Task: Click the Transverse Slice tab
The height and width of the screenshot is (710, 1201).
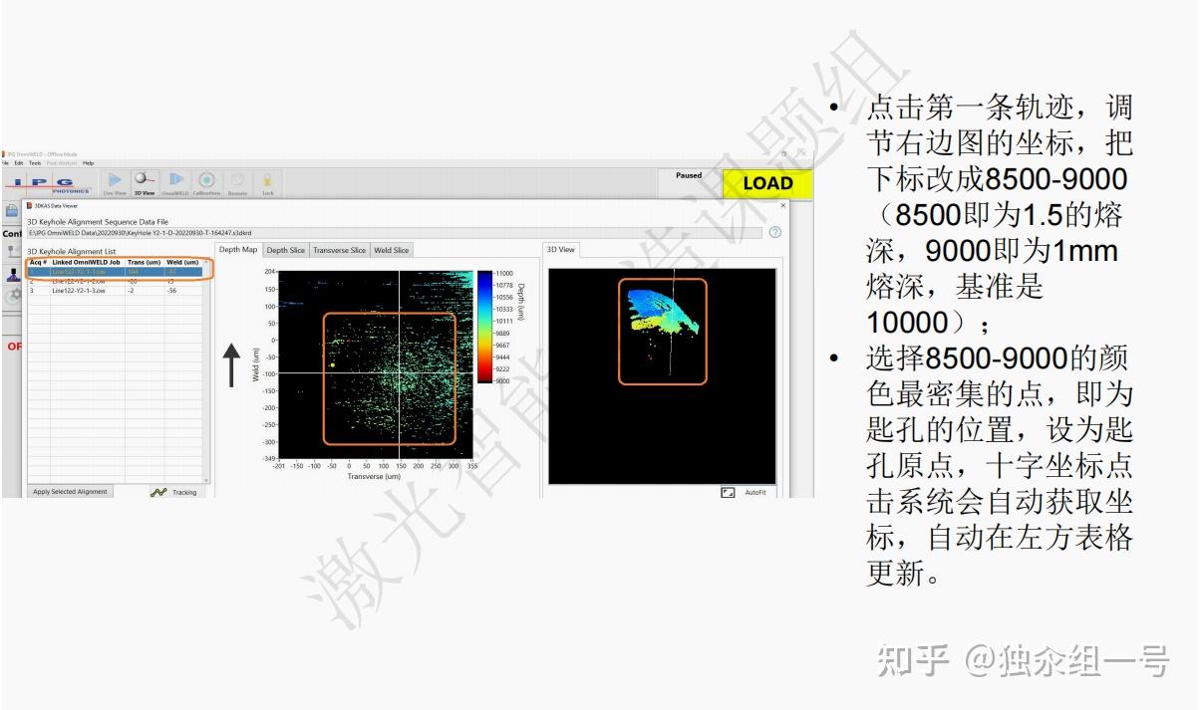Action: pos(339,250)
